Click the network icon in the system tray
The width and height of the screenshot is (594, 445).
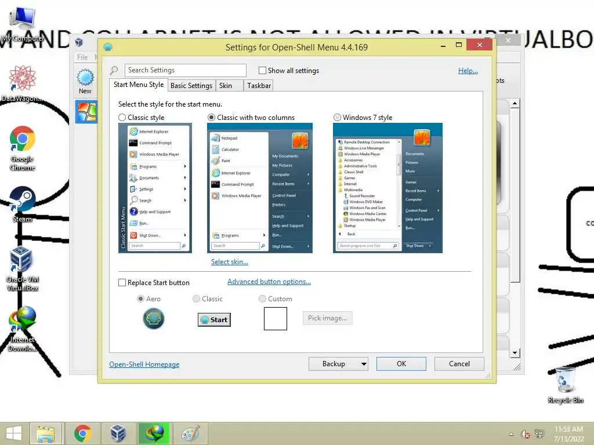click(x=539, y=434)
